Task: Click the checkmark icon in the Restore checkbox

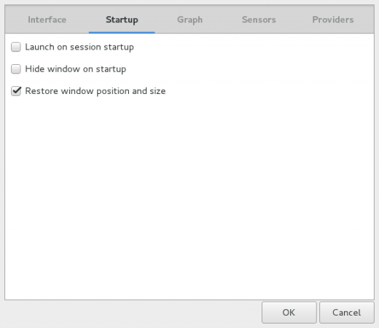Action: 17,90
